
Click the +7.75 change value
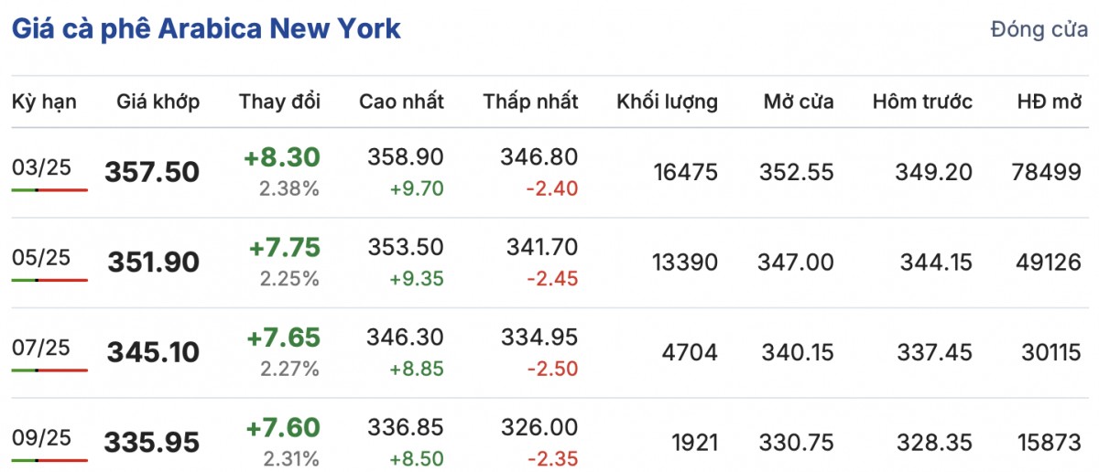pos(283,249)
